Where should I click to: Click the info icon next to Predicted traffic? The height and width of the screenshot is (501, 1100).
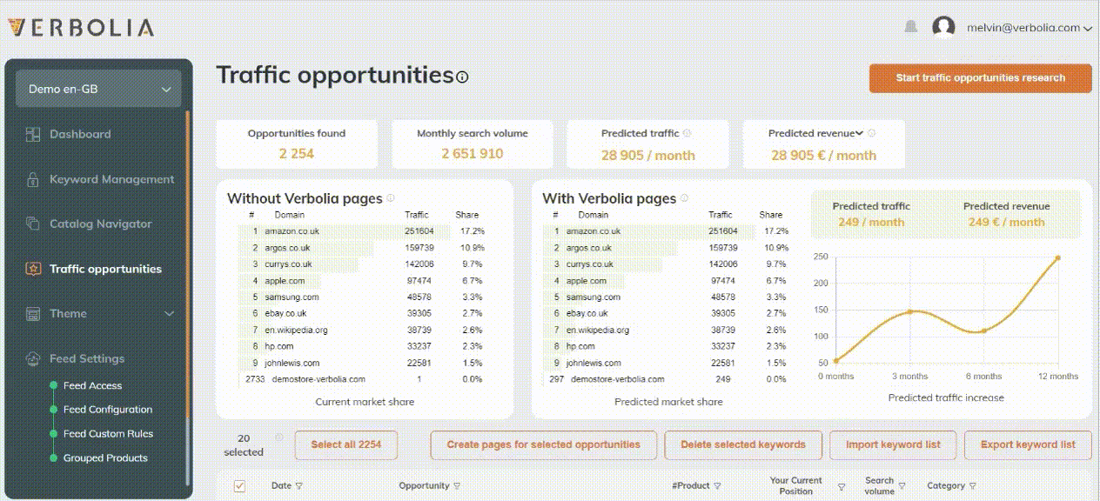(x=687, y=134)
